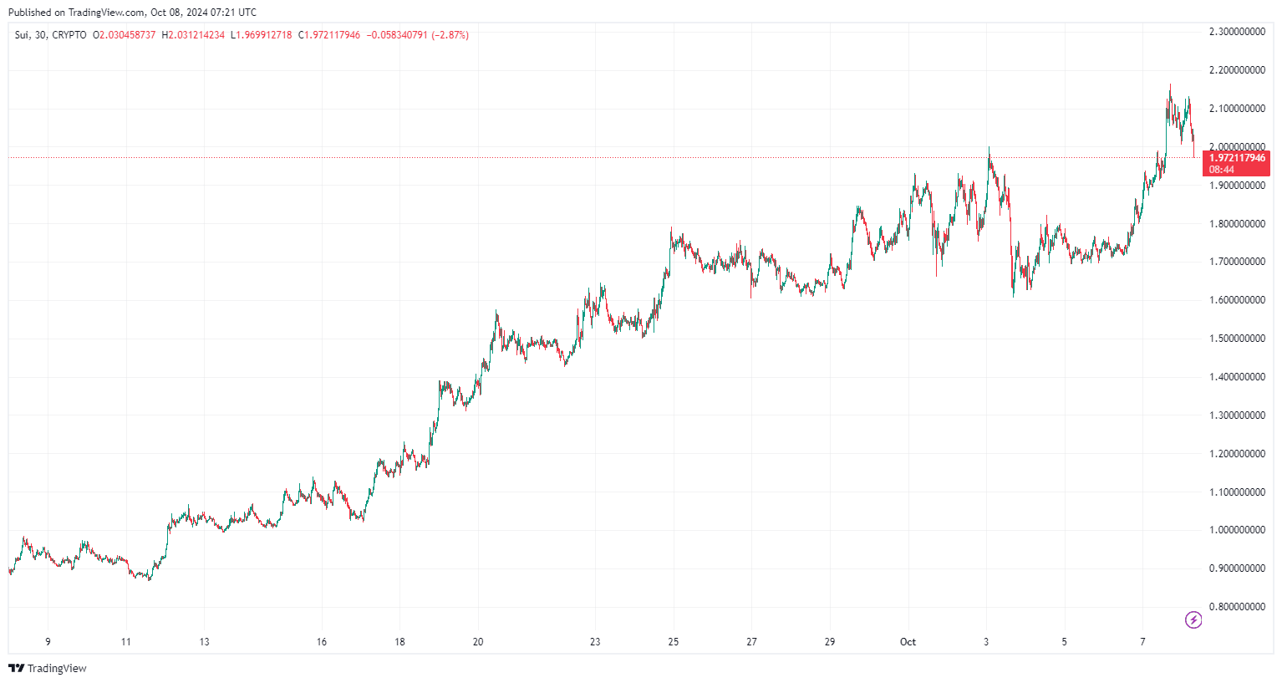Click the 1.700000000 price axis label
Viewport: 1282px width, 683px height.
click(x=1237, y=262)
